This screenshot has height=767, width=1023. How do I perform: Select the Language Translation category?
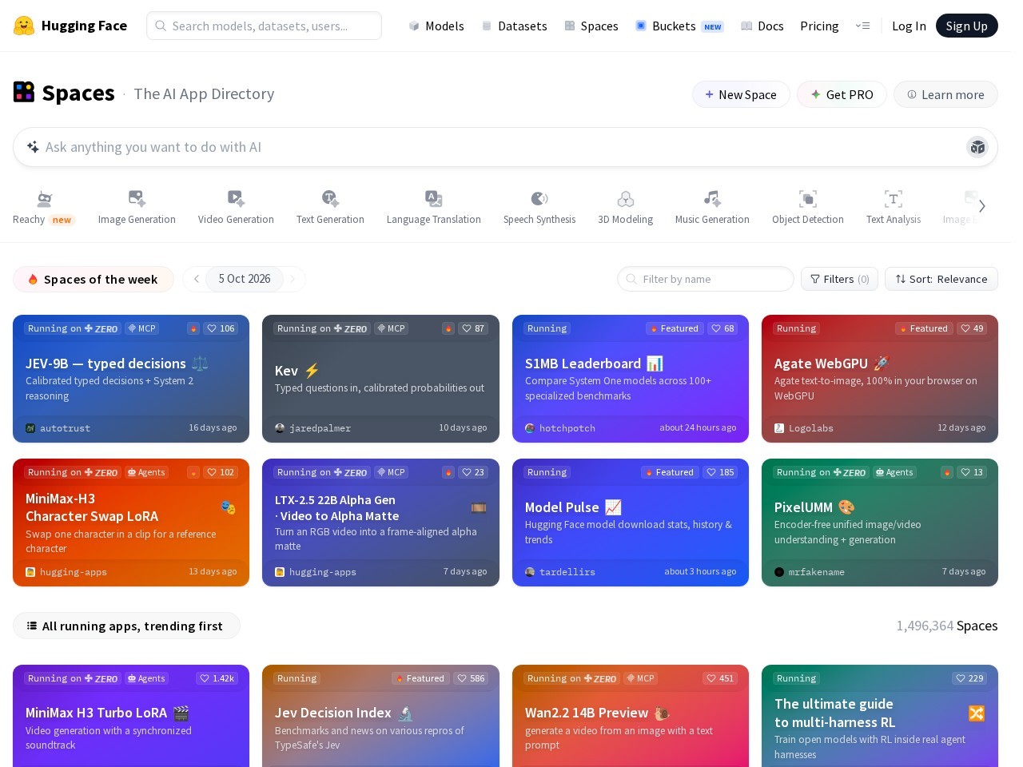coord(434,208)
